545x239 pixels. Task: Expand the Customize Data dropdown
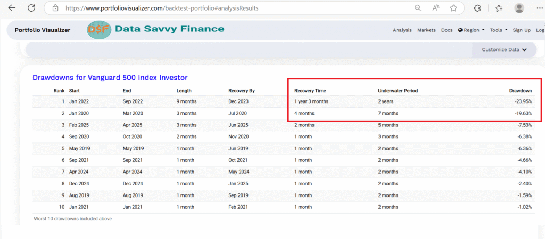tap(504, 49)
